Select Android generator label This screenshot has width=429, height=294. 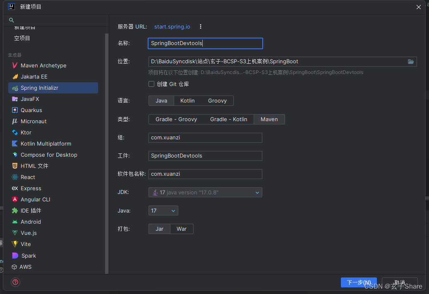[x=31, y=222]
